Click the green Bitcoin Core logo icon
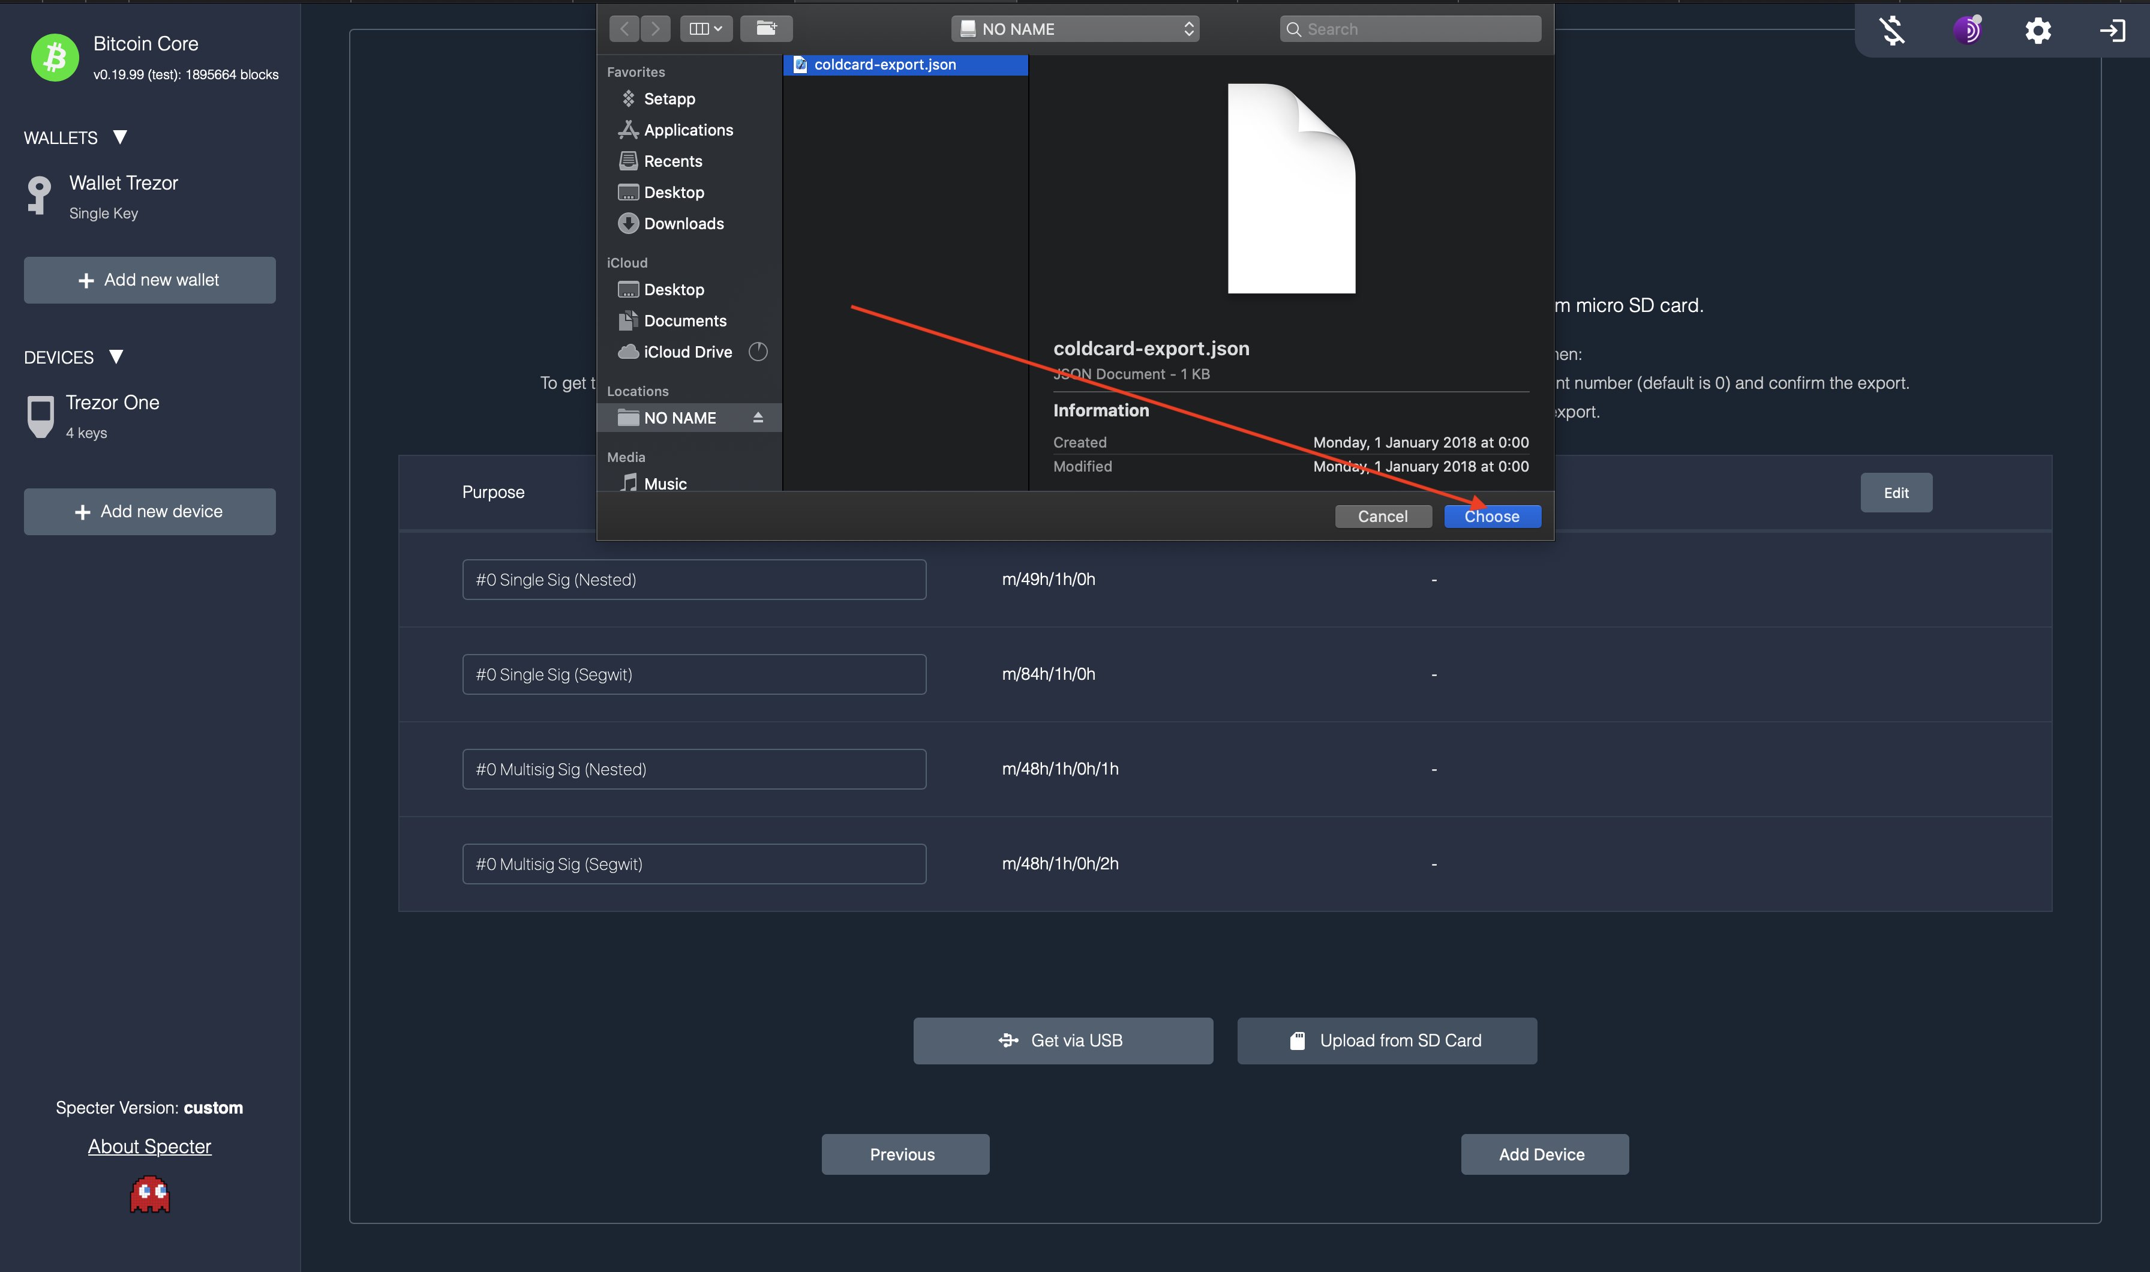The height and width of the screenshot is (1272, 2150). coord(55,58)
